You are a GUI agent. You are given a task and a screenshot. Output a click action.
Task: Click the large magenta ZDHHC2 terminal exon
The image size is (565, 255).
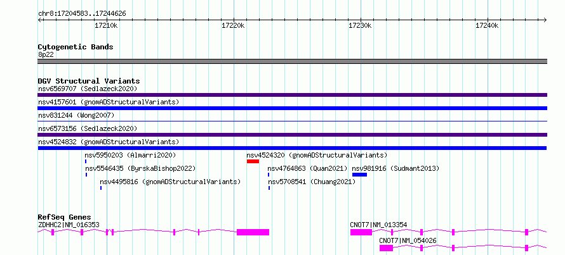(x=253, y=232)
